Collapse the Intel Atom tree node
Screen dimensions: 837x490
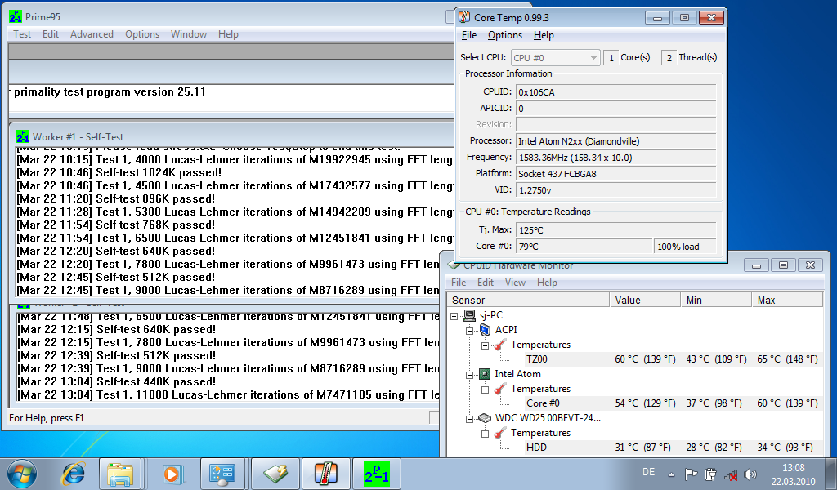pyautogui.click(x=470, y=375)
